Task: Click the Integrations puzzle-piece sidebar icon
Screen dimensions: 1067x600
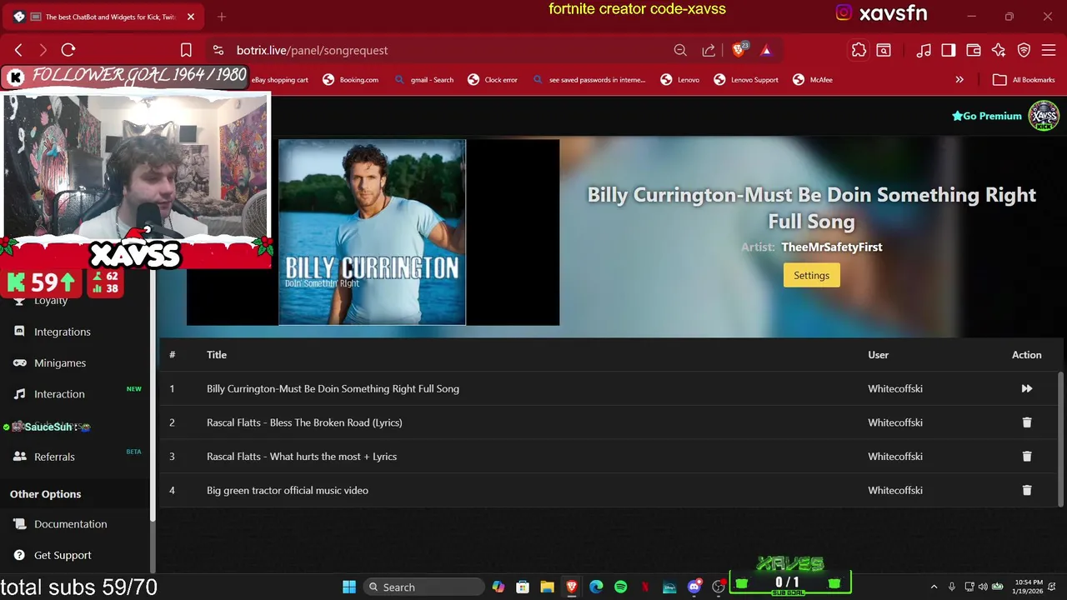Action: 19,331
